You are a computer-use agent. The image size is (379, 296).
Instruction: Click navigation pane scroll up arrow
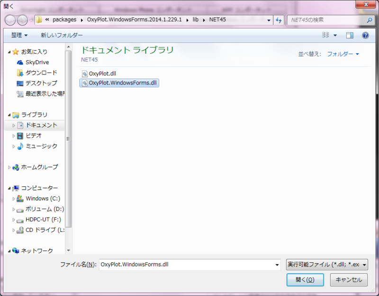coord(68,46)
